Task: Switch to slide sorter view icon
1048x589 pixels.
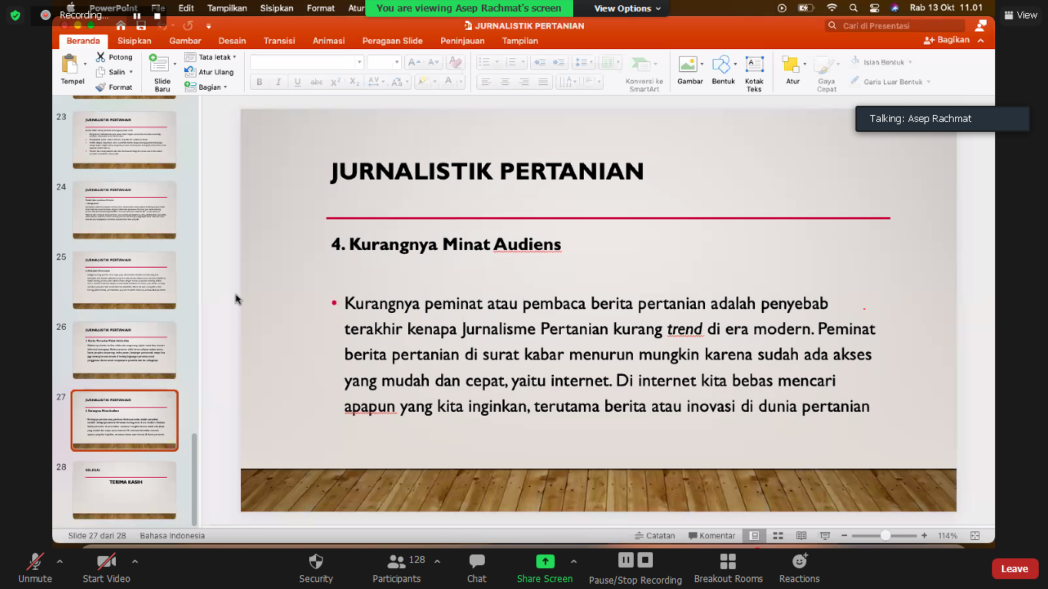Action: [x=777, y=535]
